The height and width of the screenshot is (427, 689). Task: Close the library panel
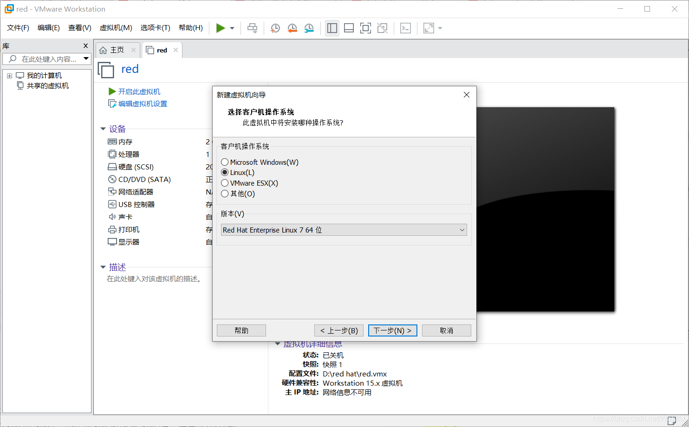[85, 46]
